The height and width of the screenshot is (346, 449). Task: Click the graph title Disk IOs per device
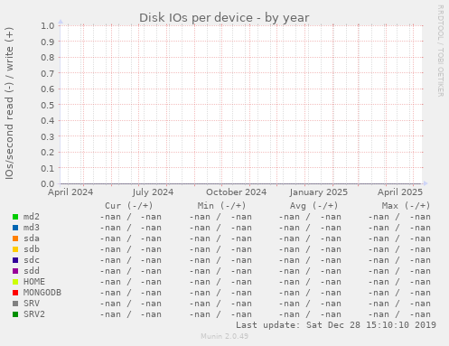click(x=224, y=18)
